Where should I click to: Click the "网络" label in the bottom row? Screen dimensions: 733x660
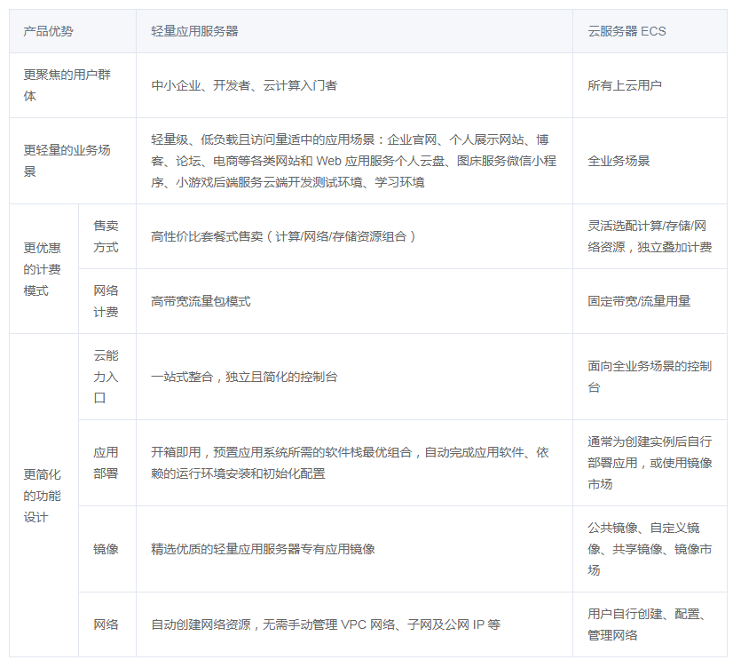pyautogui.click(x=107, y=624)
